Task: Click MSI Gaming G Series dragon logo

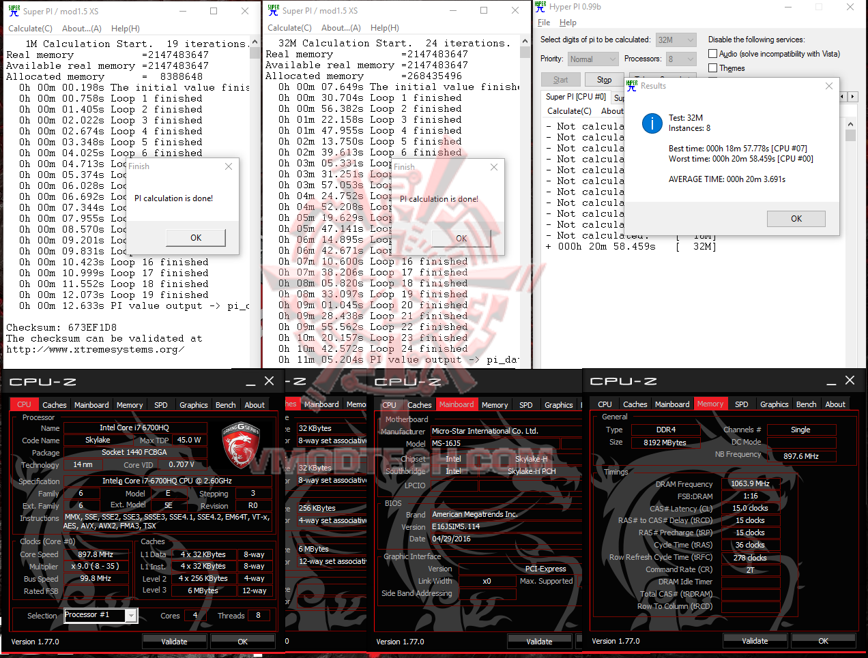Action: click(x=241, y=445)
